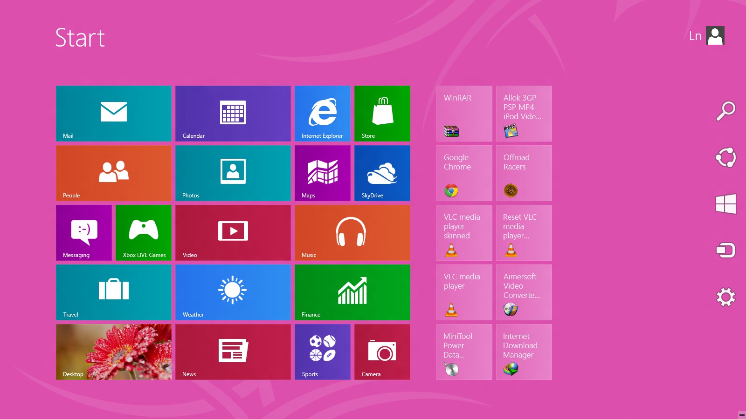Launch Internet Download Manager tile
The height and width of the screenshot is (419, 746).
point(524,352)
